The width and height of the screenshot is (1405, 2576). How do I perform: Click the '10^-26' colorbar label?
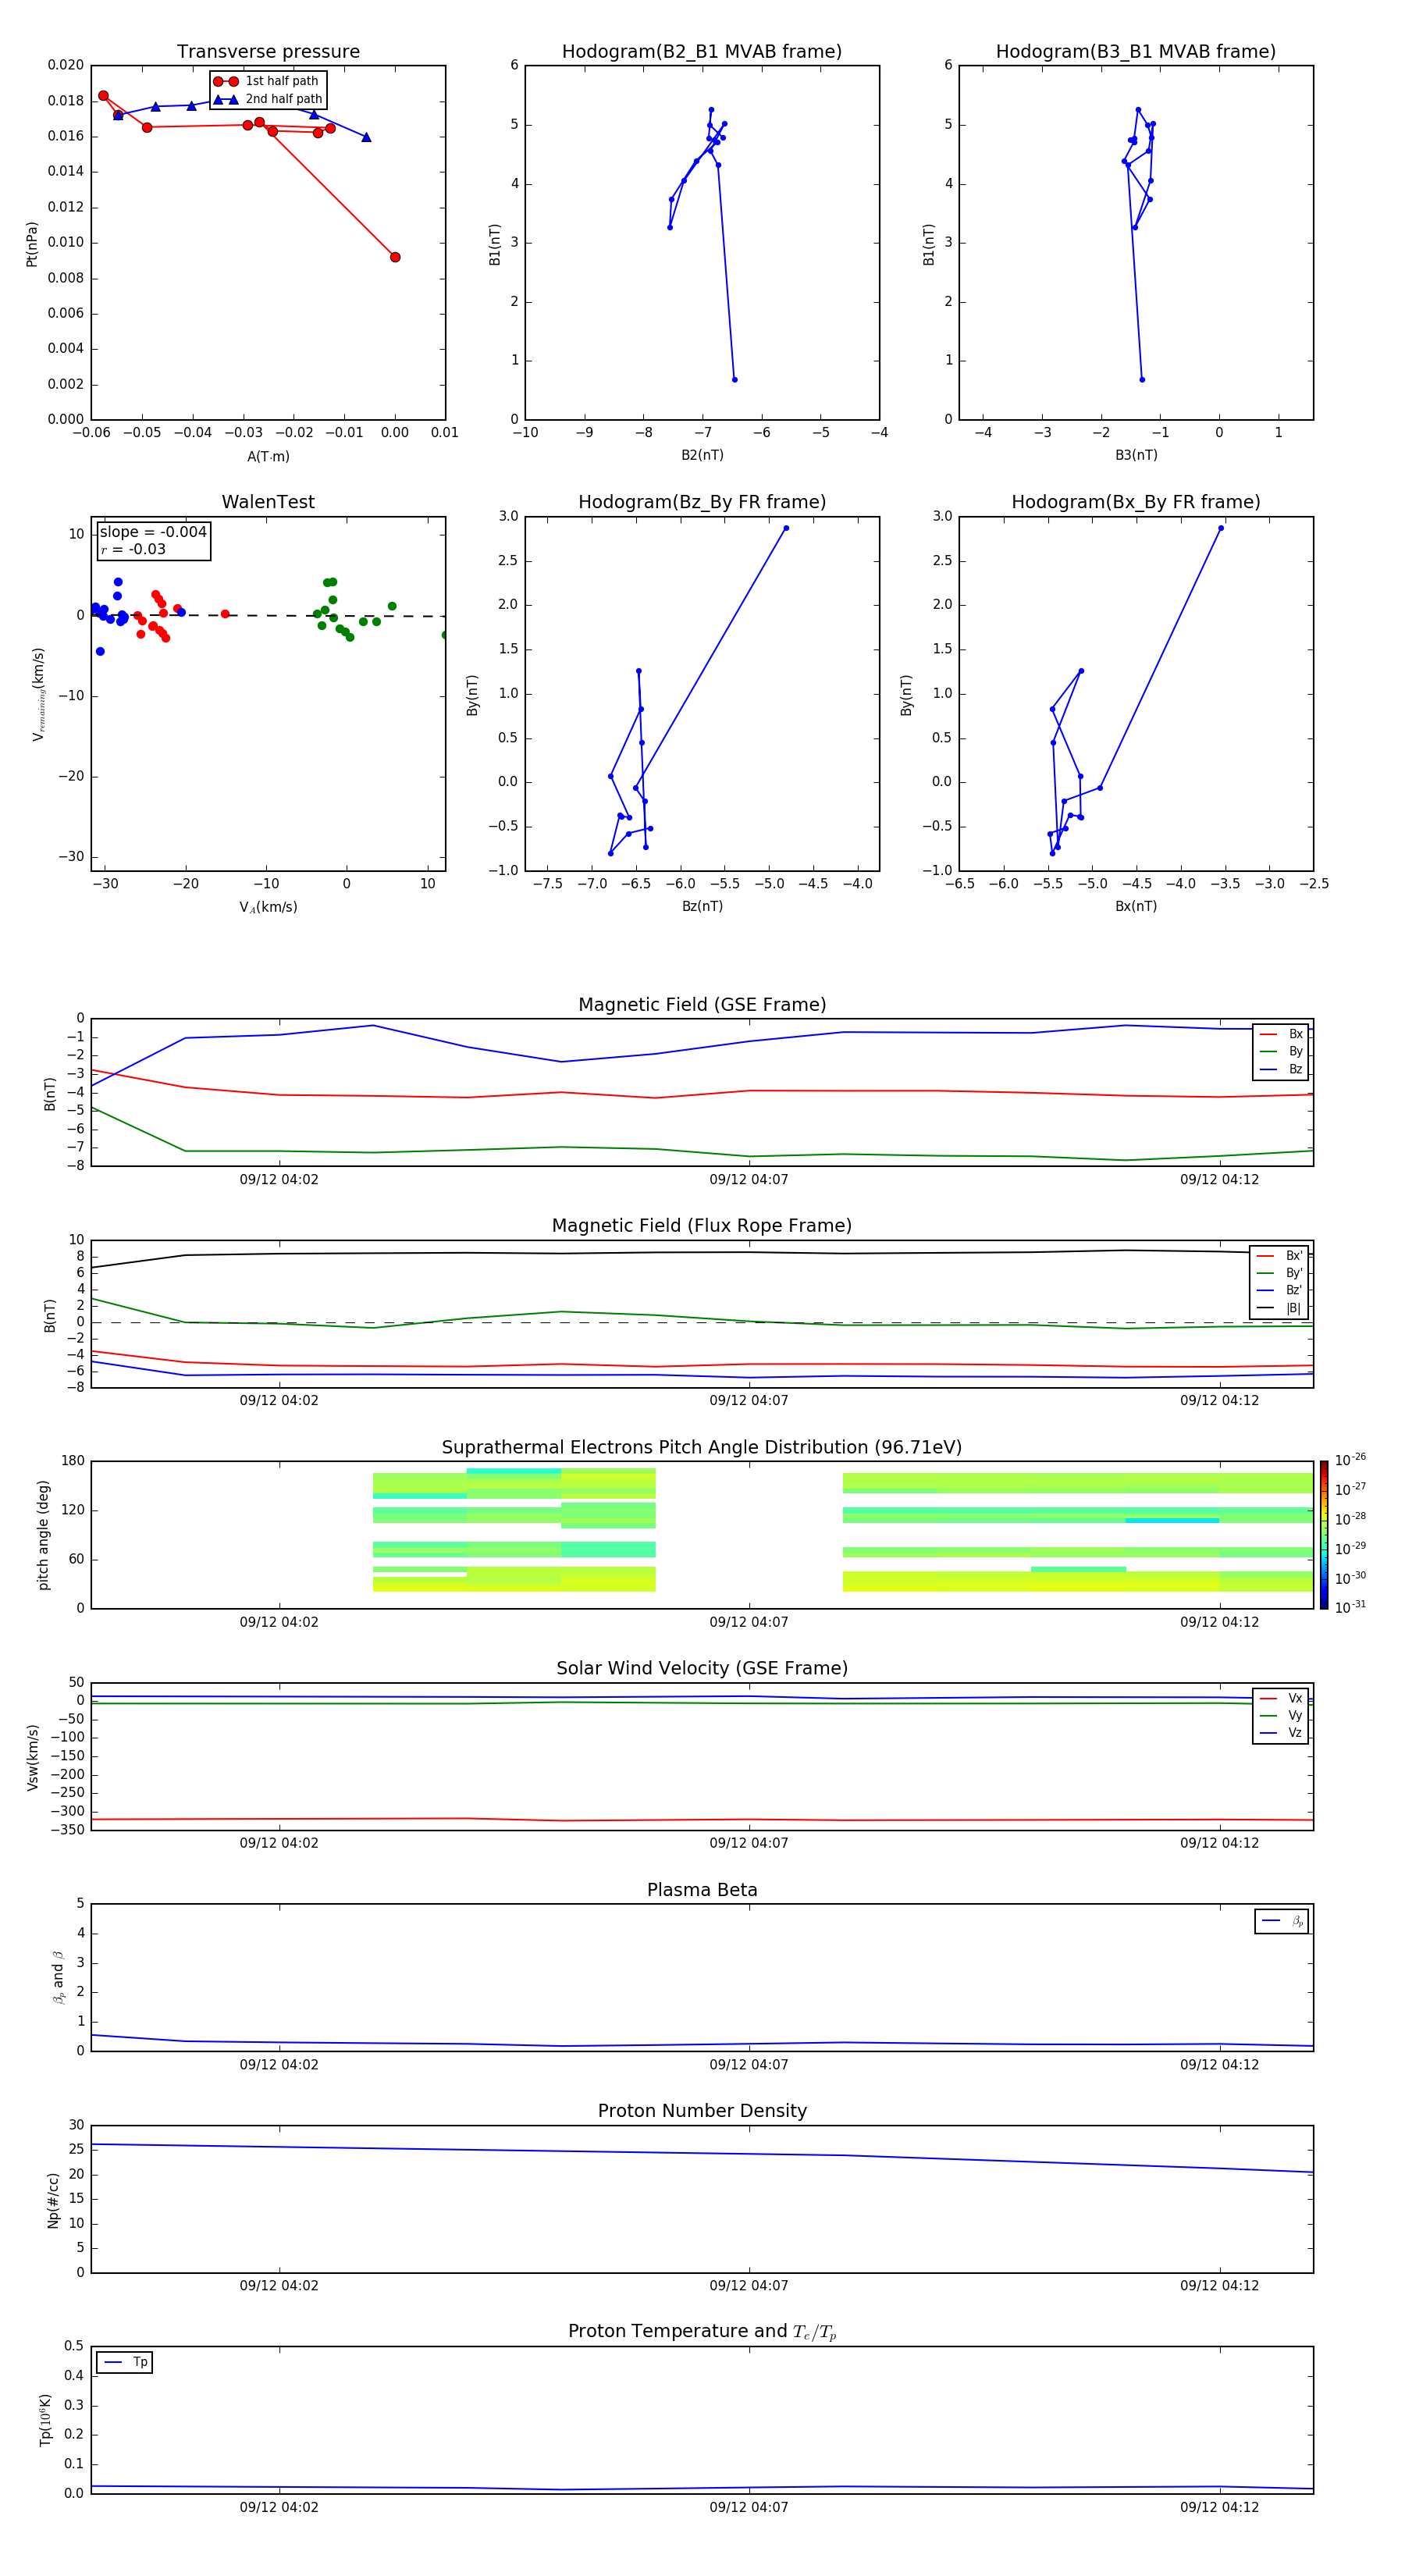click(1350, 1460)
